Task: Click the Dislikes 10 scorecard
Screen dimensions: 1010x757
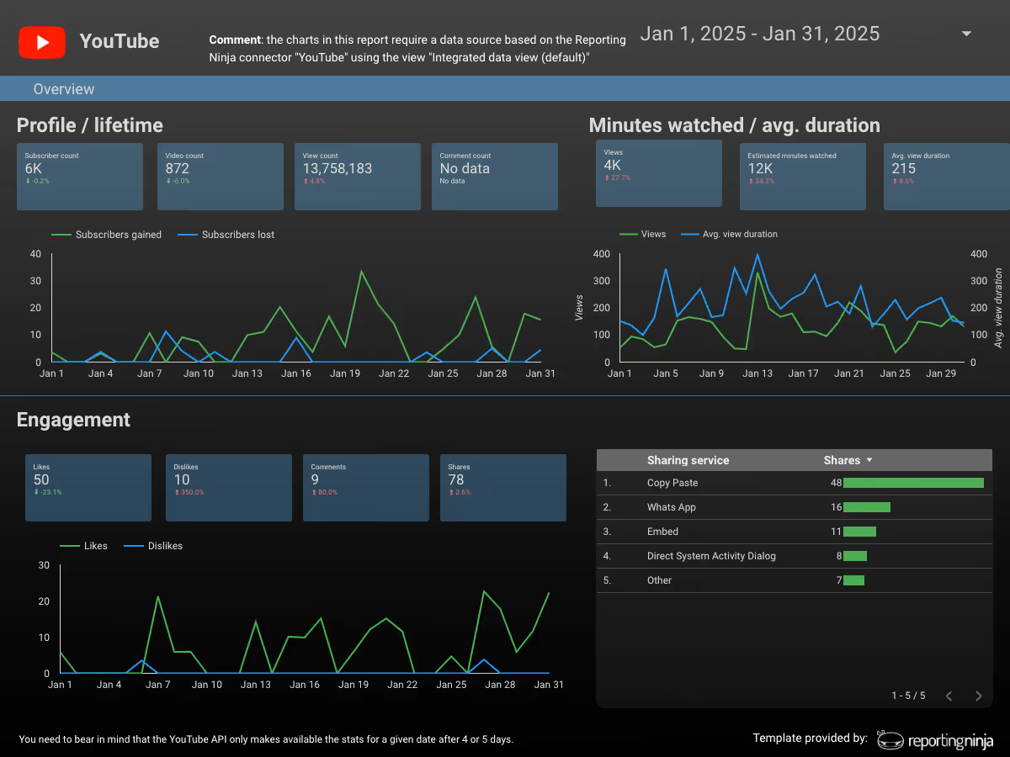Action: click(x=229, y=488)
